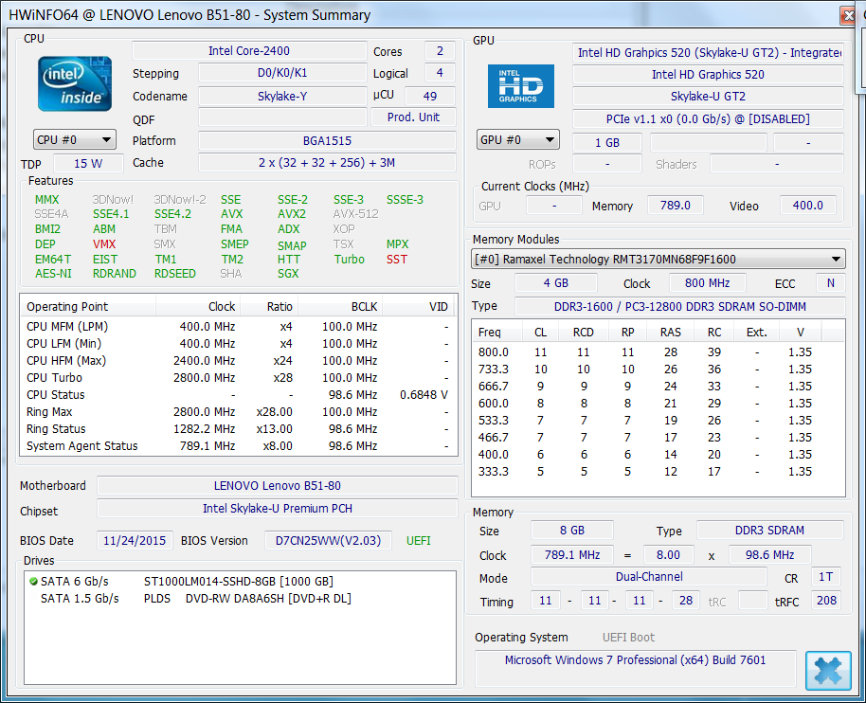Viewport: 866px width, 703px height.
Task: Click the GPU name field with Skylake-U GT2 - Integrated
Action: point(708,52)
